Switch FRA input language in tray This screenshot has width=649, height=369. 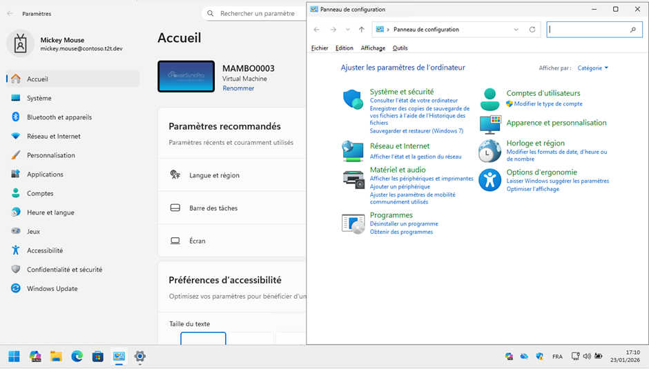557,356
